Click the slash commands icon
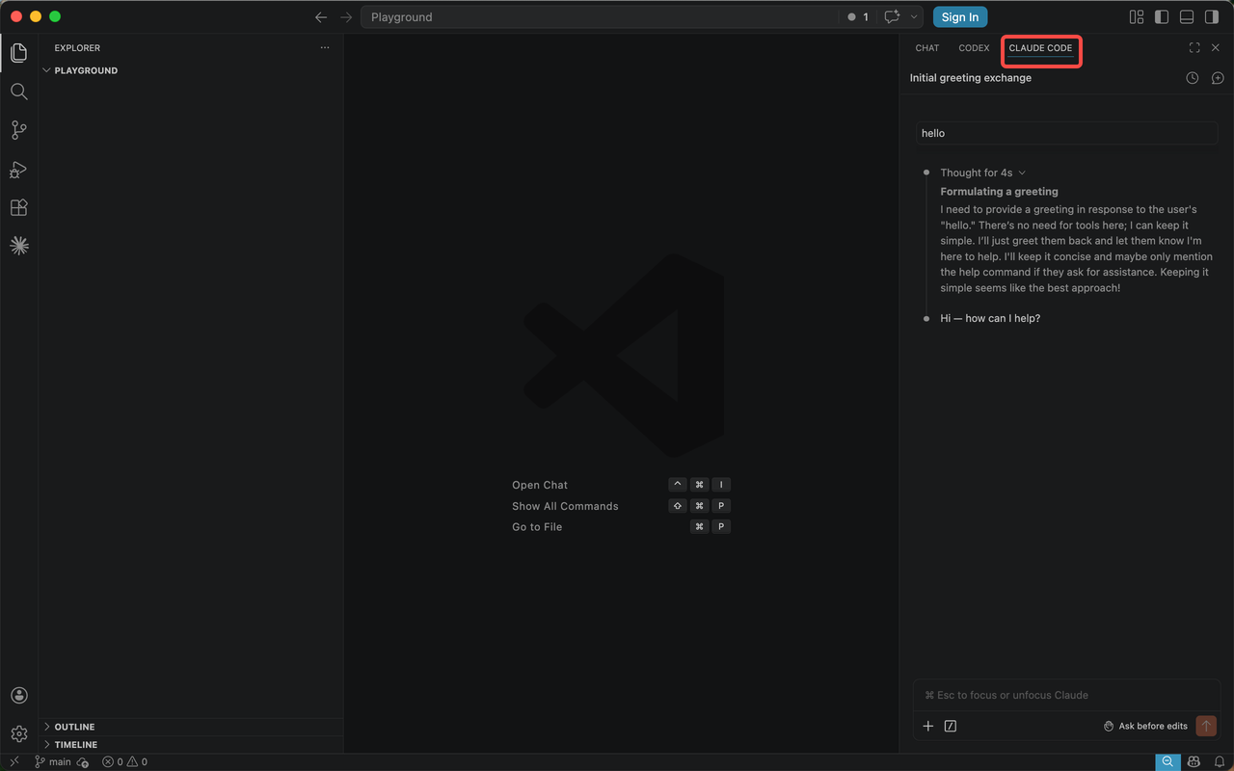 pyautogui.click(x=951, y=726)
